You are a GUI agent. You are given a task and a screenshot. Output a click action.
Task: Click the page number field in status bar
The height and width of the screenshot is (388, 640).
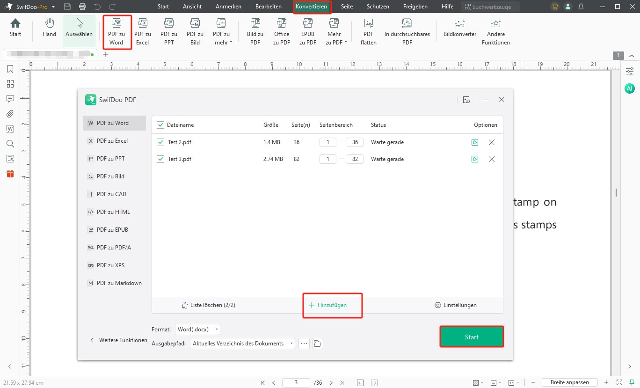tap(296, 382)
